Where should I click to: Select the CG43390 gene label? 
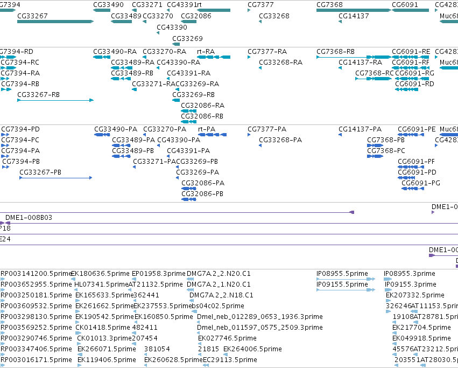172,27
